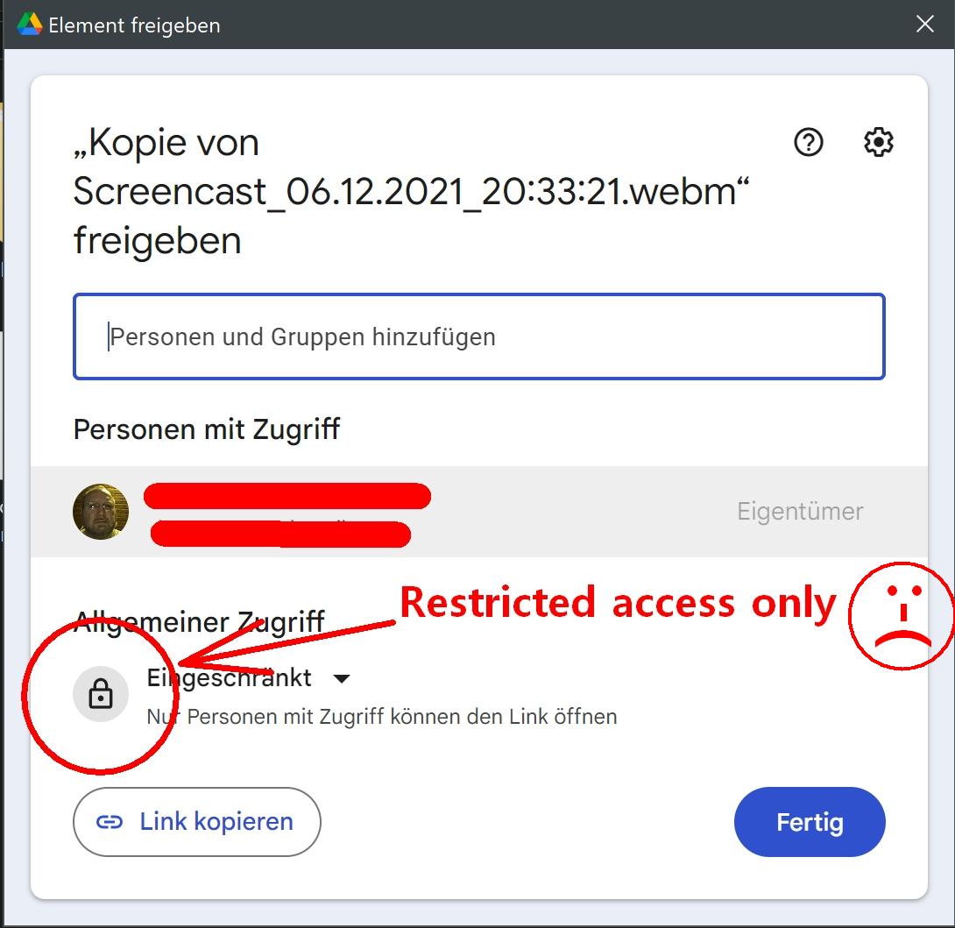The image size is (955, 928).
Task: Click the lock icon under Allgemeiner Zugriff
Action: point(101,694)
